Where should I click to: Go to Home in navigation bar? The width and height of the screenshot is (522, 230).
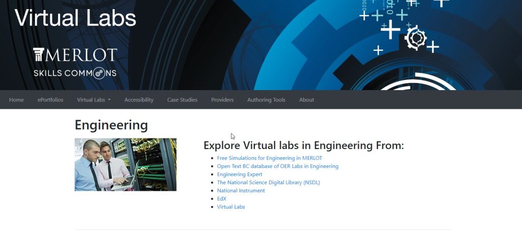click(16, 100)
